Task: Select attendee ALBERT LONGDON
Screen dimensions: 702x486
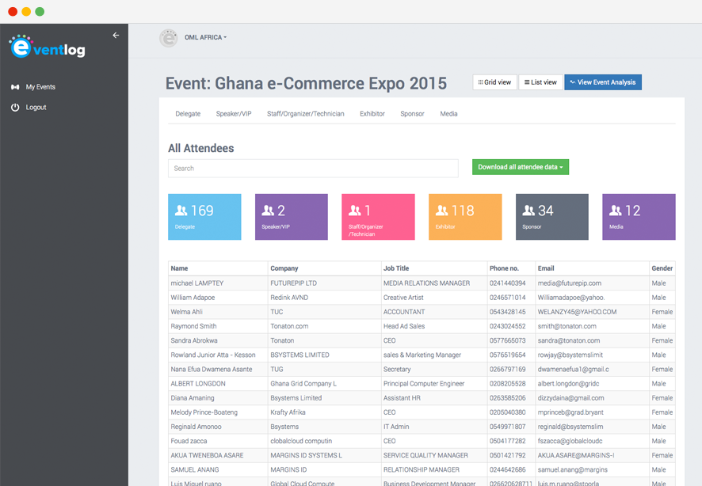Action: click(198, 384)
